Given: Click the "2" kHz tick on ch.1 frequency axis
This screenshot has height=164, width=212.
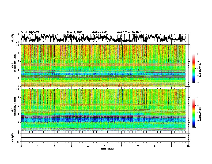Looking at the screenshot, I should pyautogui.click(x=19, y=78).
